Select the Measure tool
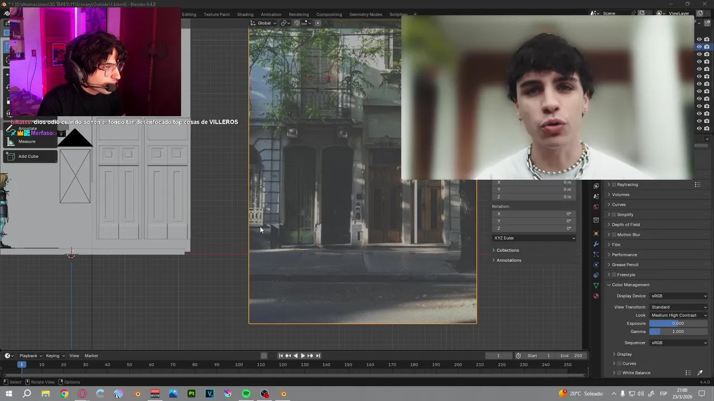The image size is (714, 401). coord(31,141)
